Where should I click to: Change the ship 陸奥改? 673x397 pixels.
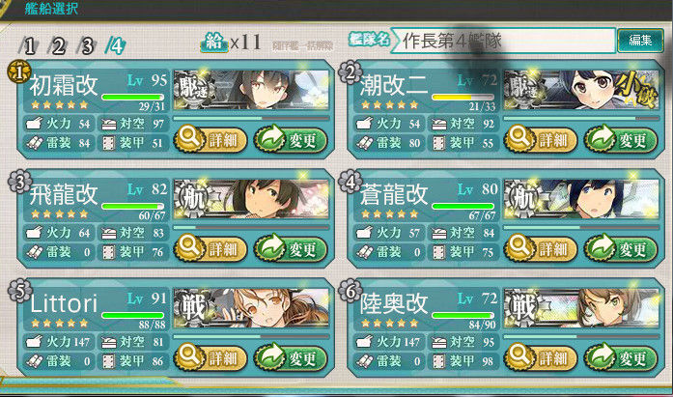[x=621, y=357]
